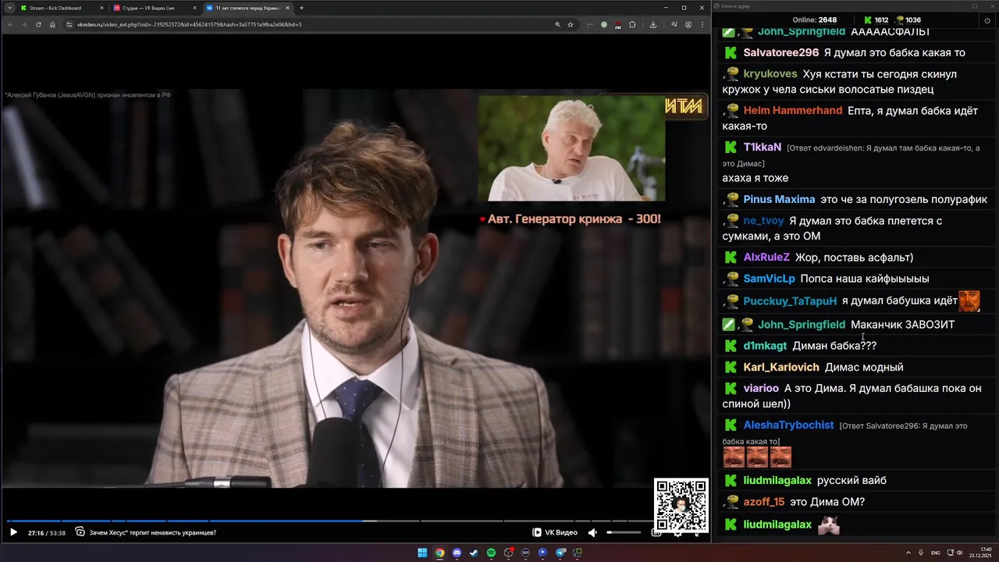999x562 pixels.
Task: Close the 'Stream – Kick Dashboard' tab
Action: (101, 8)
